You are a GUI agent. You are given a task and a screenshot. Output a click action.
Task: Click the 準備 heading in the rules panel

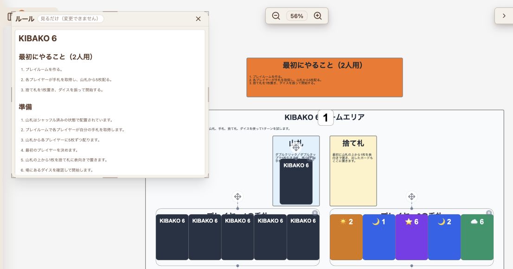point(25,107)
